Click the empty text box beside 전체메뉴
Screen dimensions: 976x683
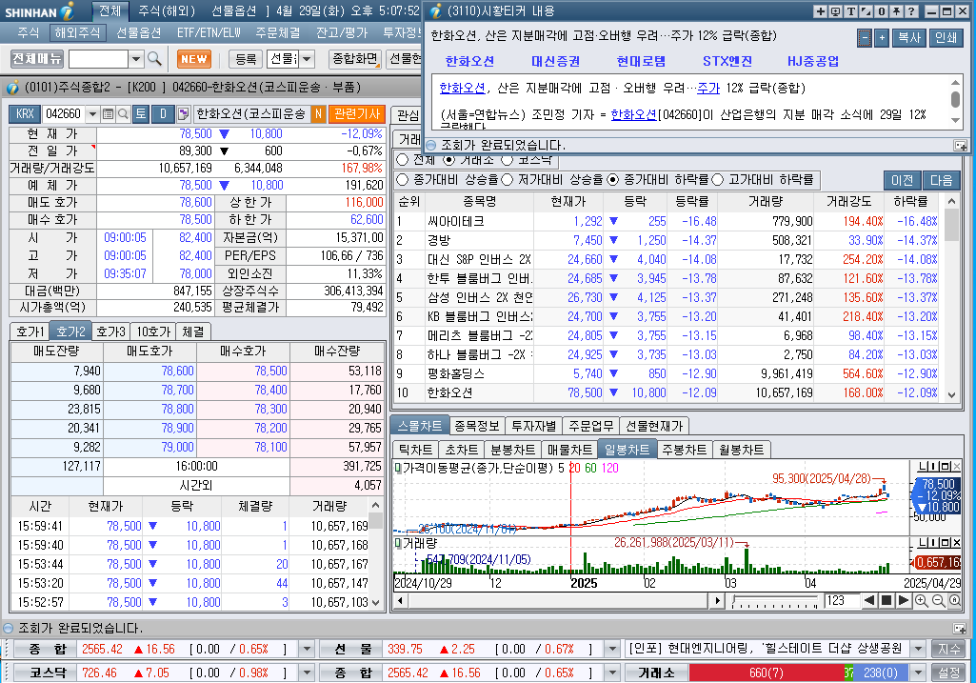tap(98, 59)
